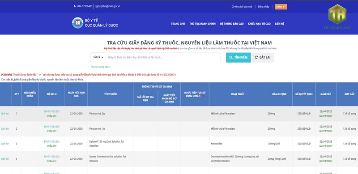Open license number 880110182525
Viewport: 358px width, 174px height.
pos(51,111)
